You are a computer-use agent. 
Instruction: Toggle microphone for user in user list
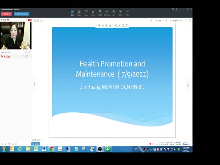pyautogui.click(x=24, y=56)
